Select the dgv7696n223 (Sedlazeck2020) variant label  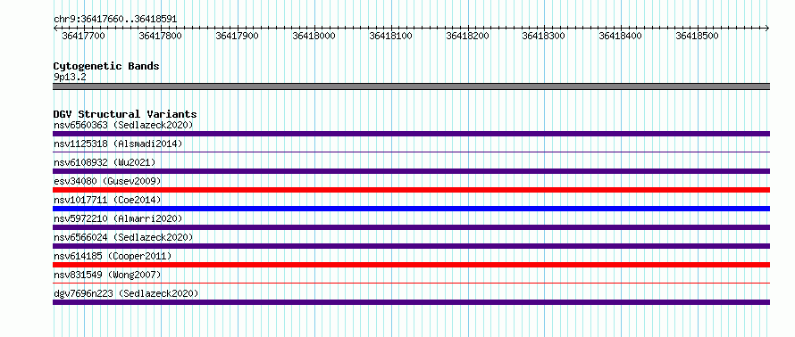click(x=126, y=293)
